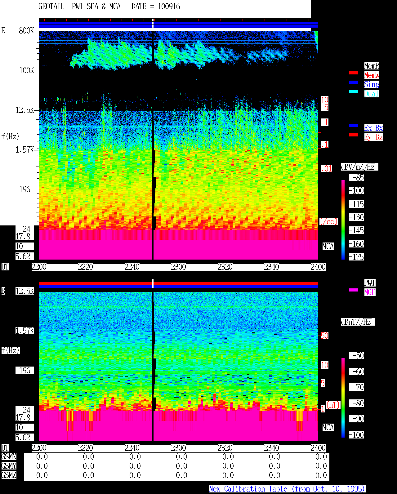The height and width of the screenshot is (494, 397).
Task: Click the dBV/m/√Hz electric field color bar
Action: 343,220
